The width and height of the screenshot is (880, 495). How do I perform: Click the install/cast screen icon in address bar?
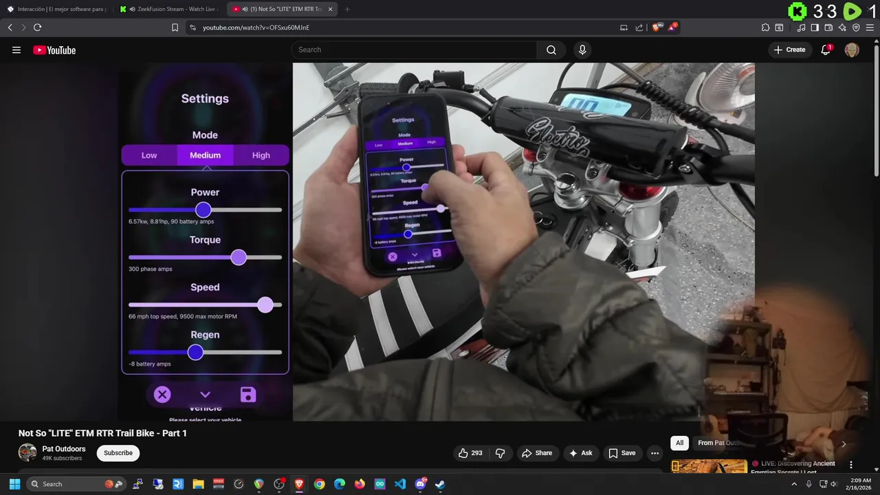coord(624,27)
